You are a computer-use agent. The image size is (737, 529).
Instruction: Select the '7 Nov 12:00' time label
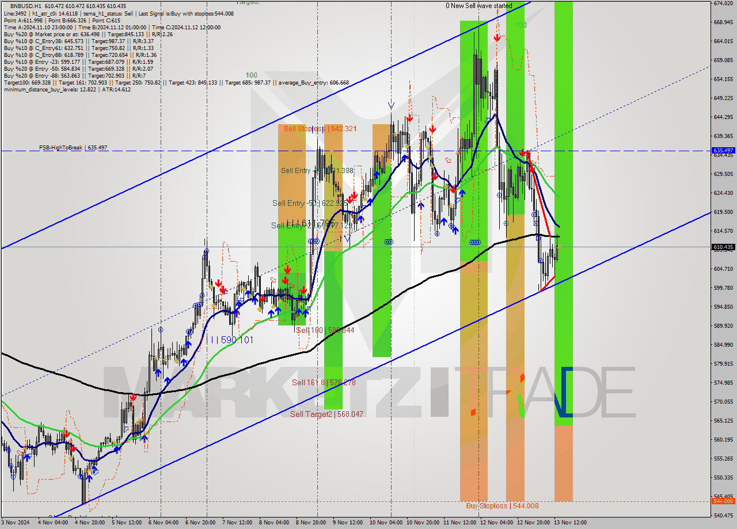tap(237, 523)
